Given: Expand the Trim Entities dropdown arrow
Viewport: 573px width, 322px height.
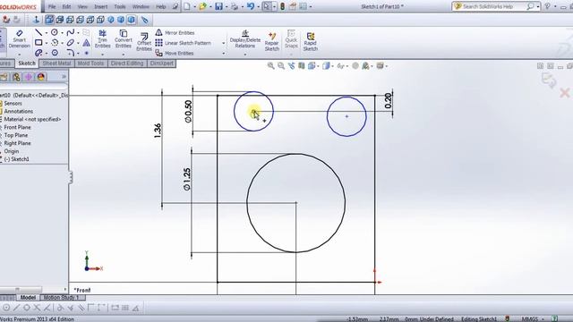Looking at the screenshot, I should [x=103, y=54].
